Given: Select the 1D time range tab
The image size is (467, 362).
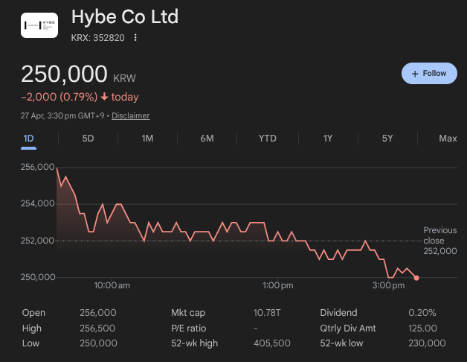Looking at the screenshot, I should click(28, 139).
